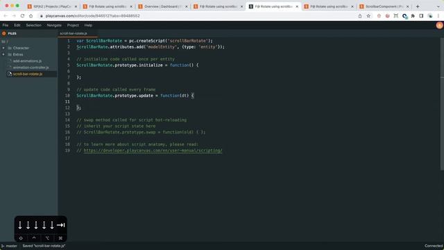Click the FILES panel header
This screenshot has height=250, width=444.
click(x=12, y=33)
